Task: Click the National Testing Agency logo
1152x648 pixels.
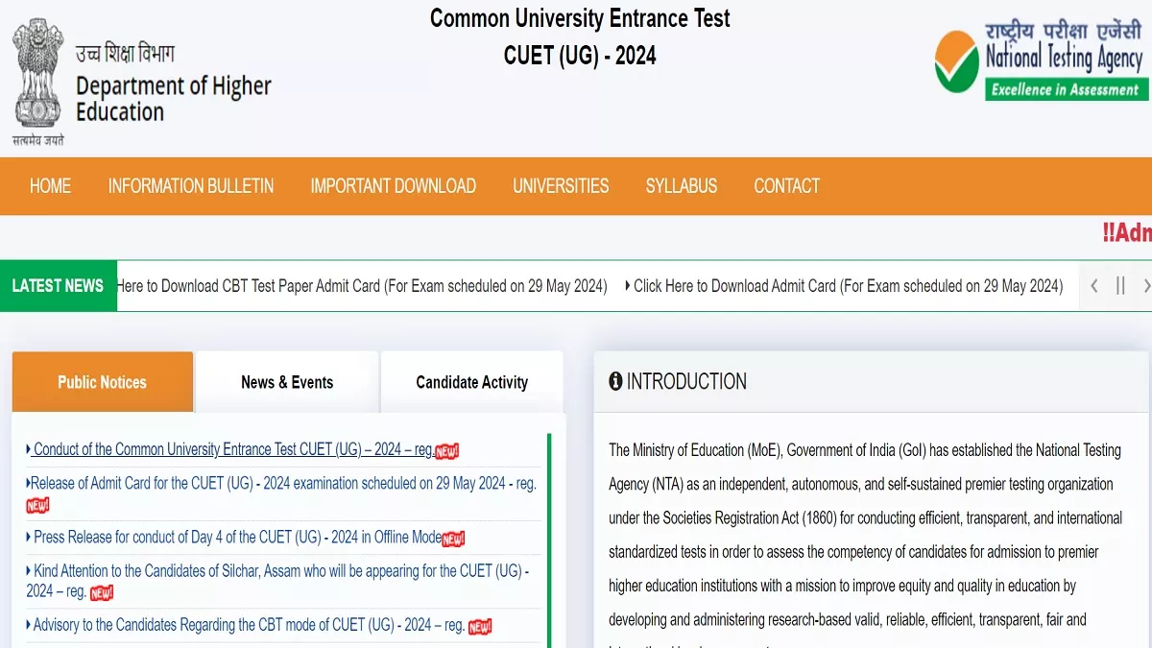Action: pyautogui.click(x=1040, y=60)
